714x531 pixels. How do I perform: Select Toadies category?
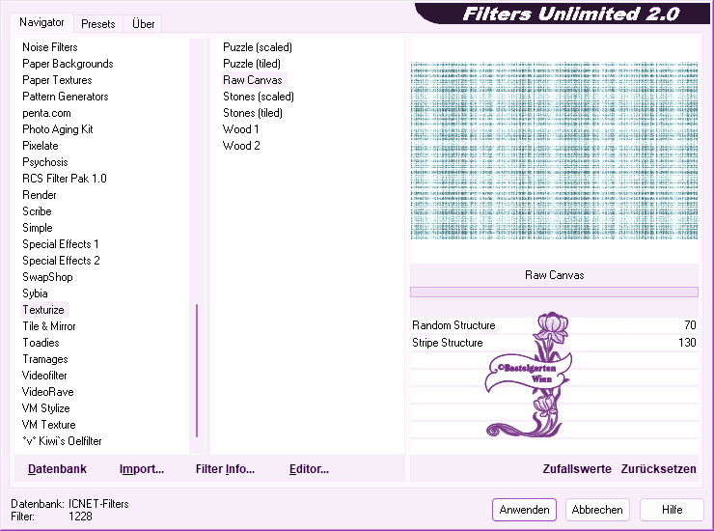41,343
